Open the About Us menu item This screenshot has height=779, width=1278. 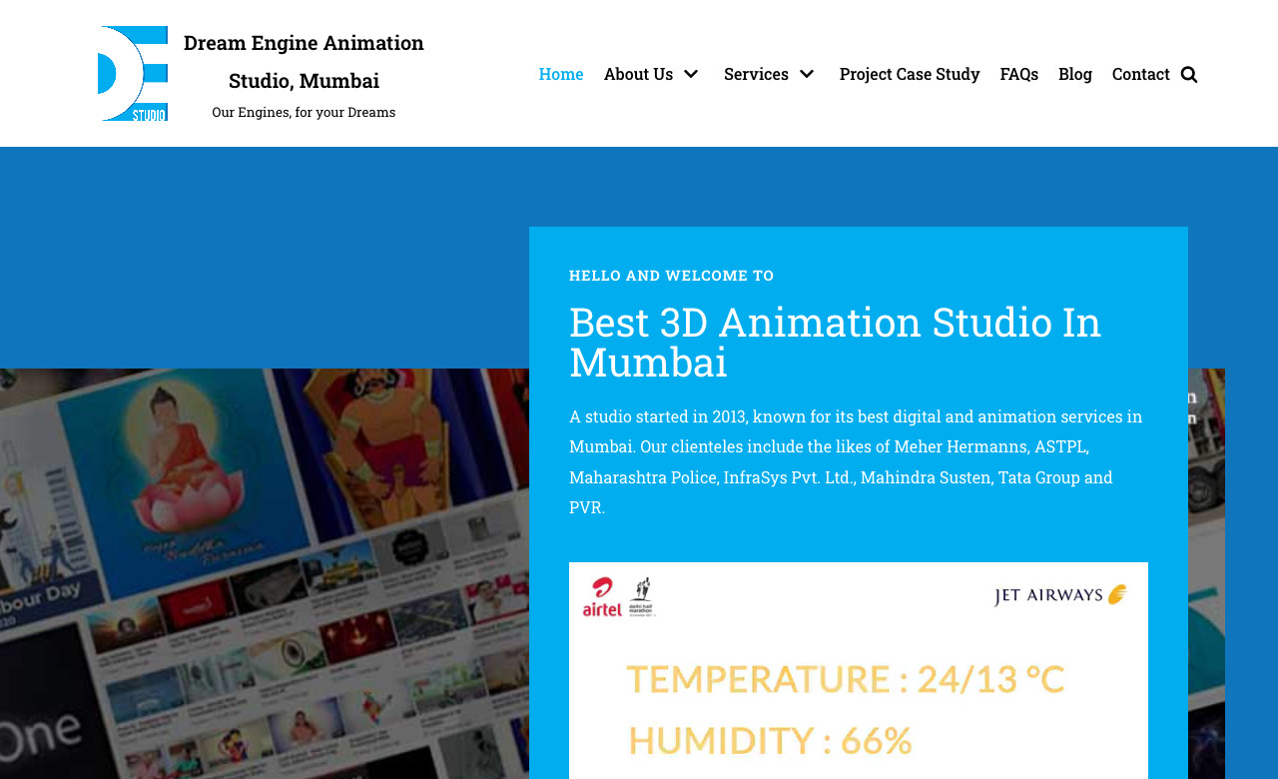638,74
